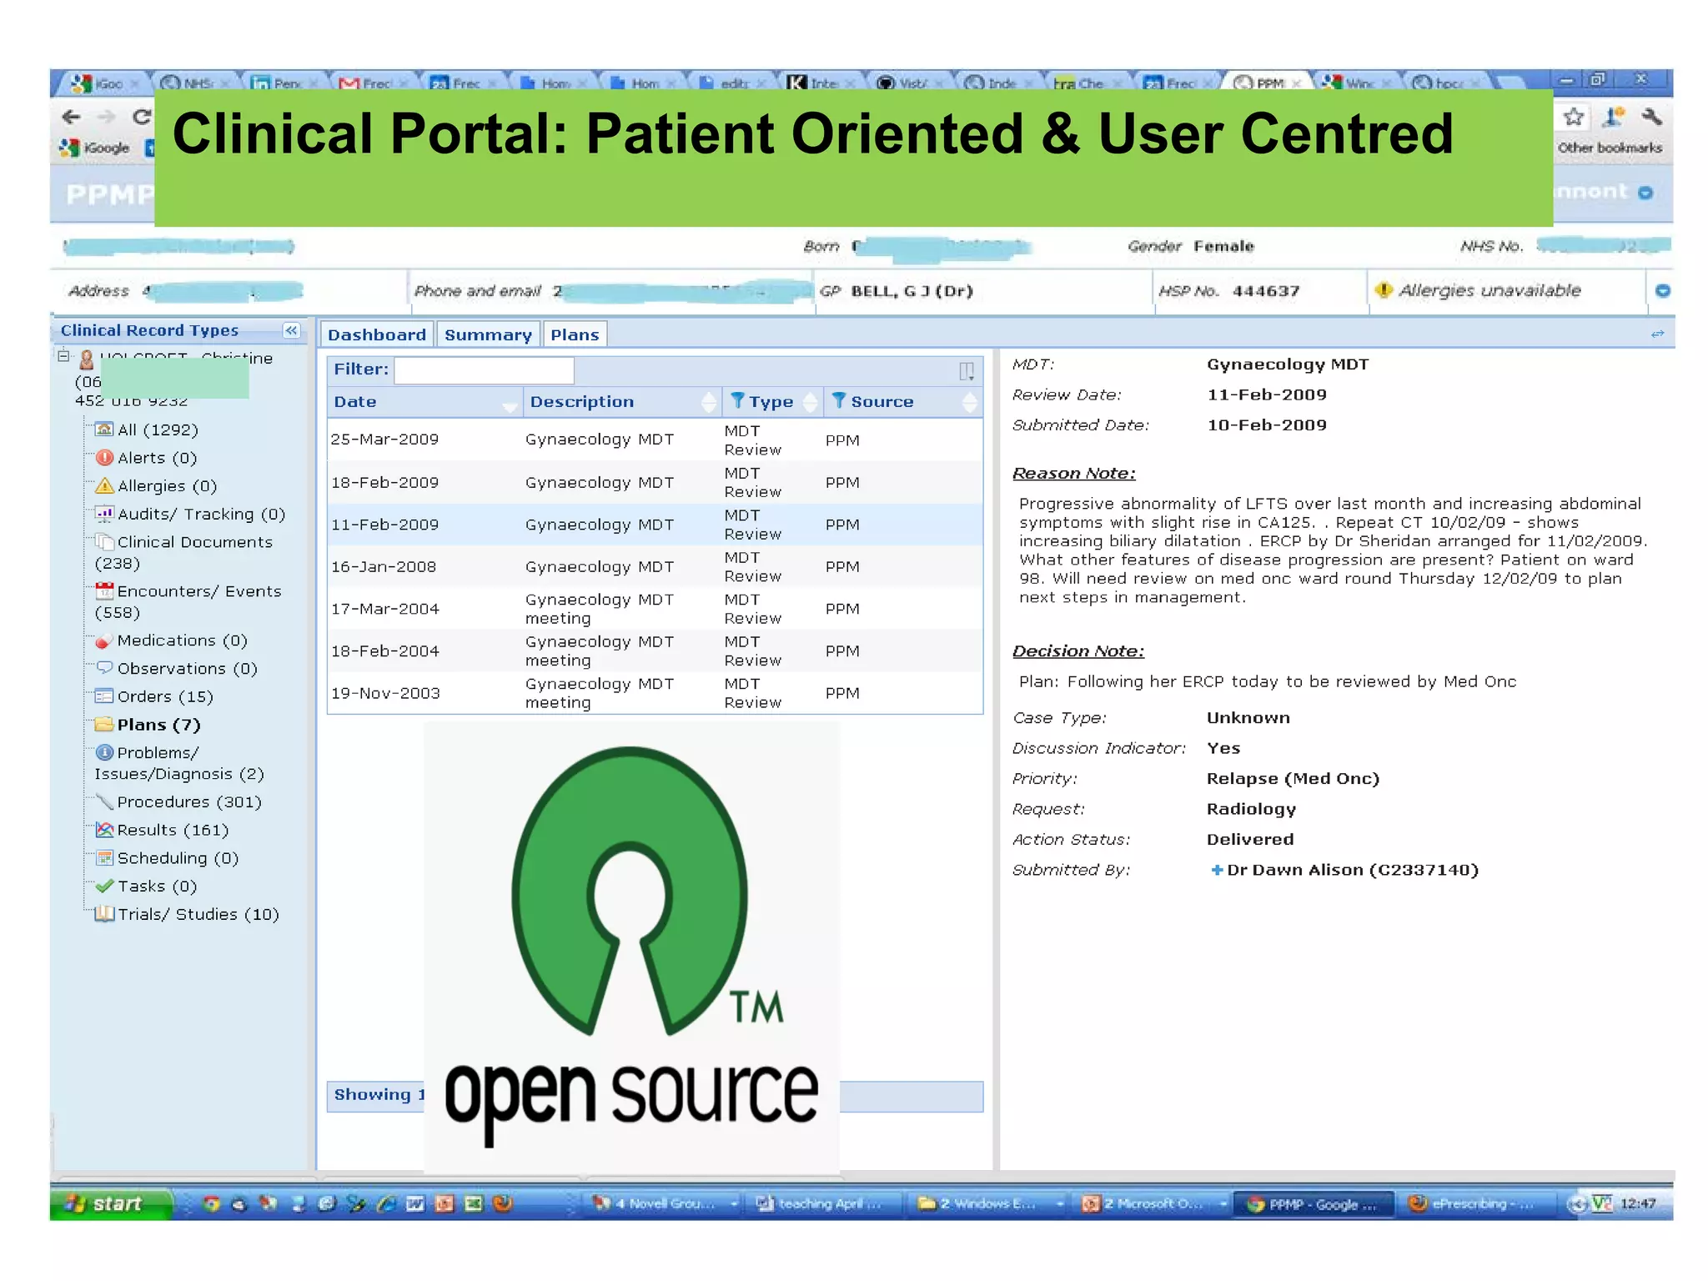The width and height of the screenshot is (1708, 1281).
Task: Open the 4 Novell Group taskbar group
Action: tap(663, 1203)
